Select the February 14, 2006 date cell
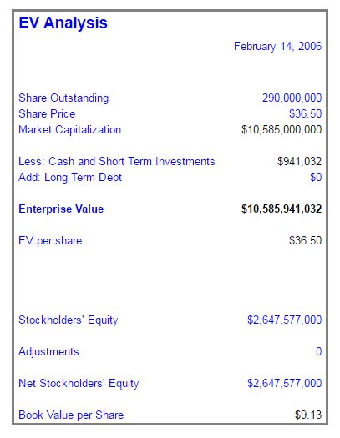 (277, 47)
